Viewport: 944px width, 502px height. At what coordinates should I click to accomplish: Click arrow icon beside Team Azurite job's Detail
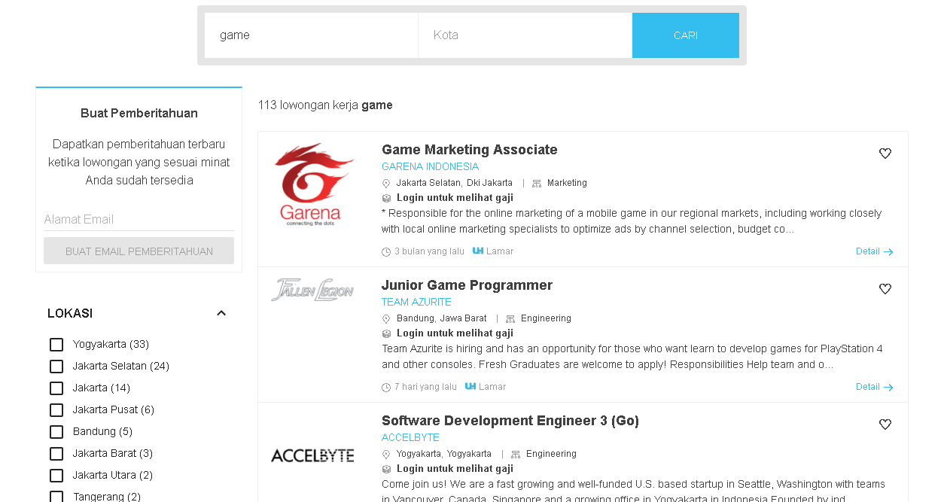click(x=888, y=388)
